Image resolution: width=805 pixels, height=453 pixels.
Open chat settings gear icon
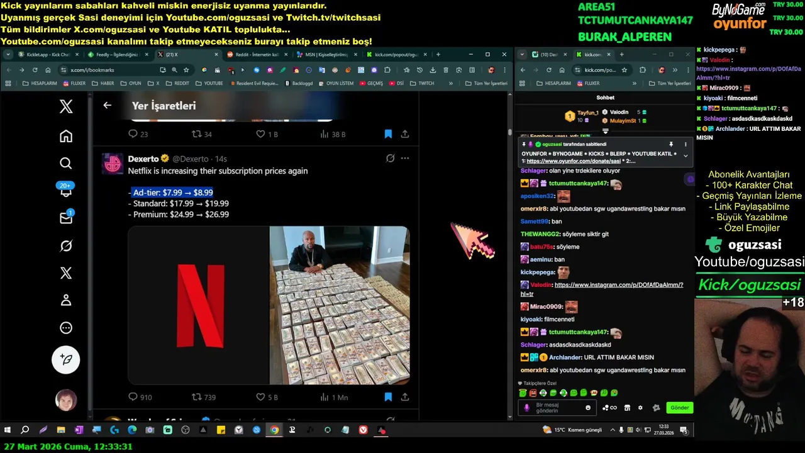tap(640, 408)
